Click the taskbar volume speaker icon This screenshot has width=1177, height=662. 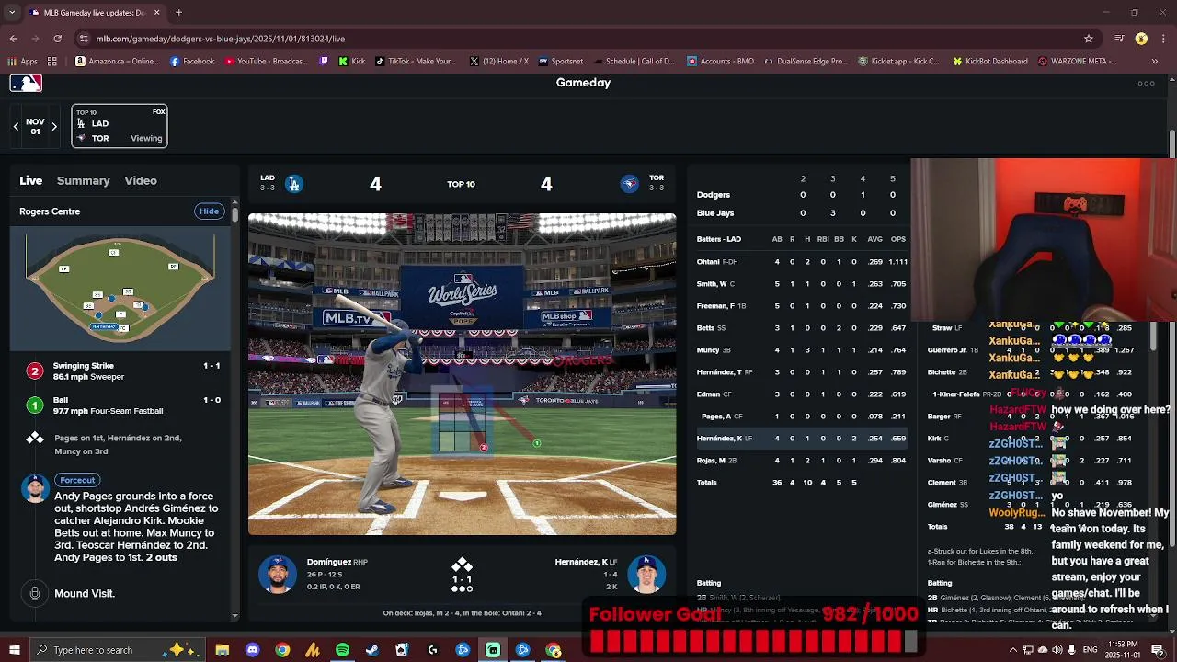click(x=1057, y=650)
